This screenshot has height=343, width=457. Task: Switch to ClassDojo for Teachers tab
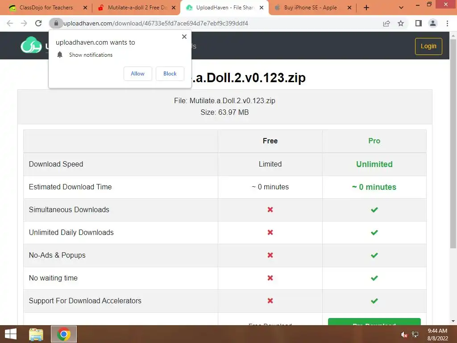coord(46,8)
